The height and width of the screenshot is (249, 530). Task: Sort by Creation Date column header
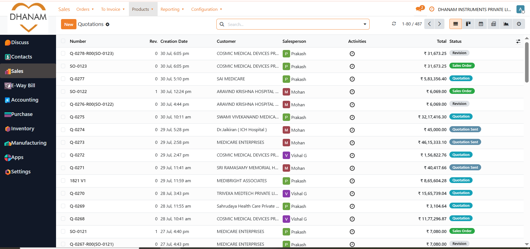(174, 41)
